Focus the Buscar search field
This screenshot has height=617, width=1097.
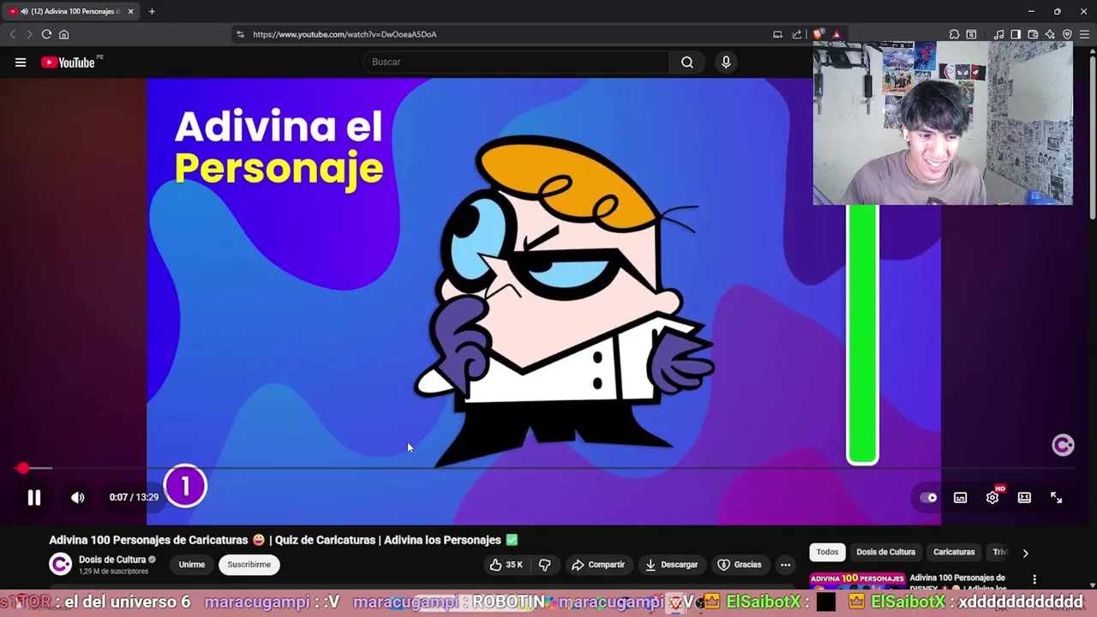point(516,62)
